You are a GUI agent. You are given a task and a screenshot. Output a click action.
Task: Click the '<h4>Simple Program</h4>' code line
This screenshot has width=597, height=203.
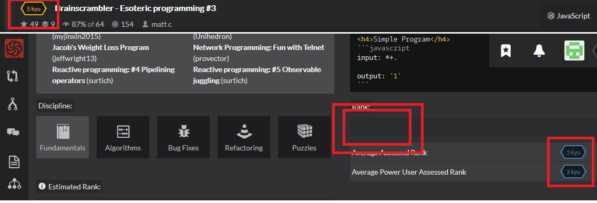404,39
